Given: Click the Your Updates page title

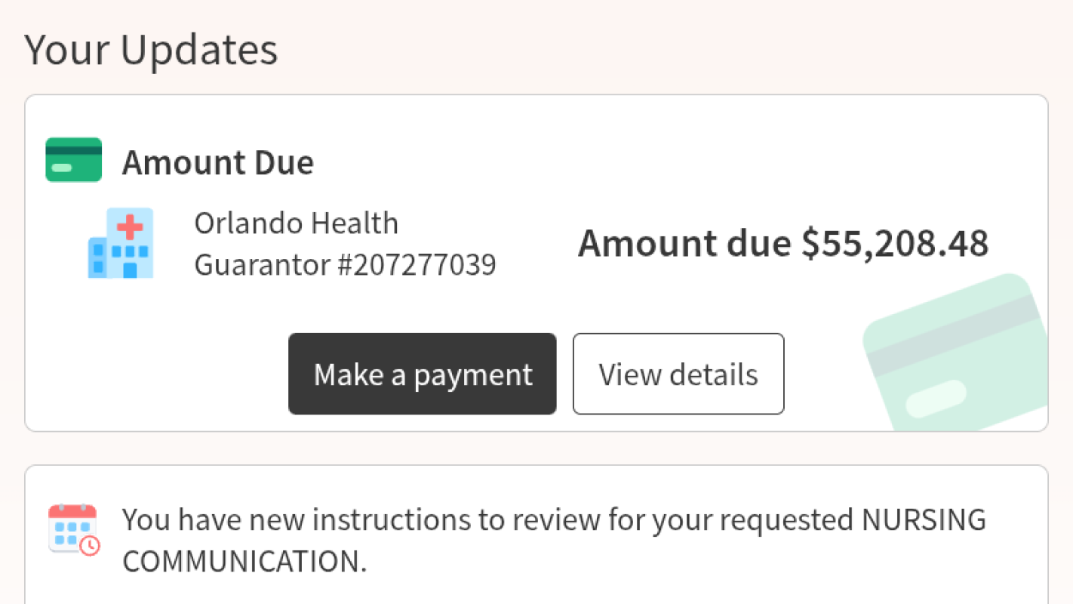Looking at the screenshot, I should tap(151, 48).
